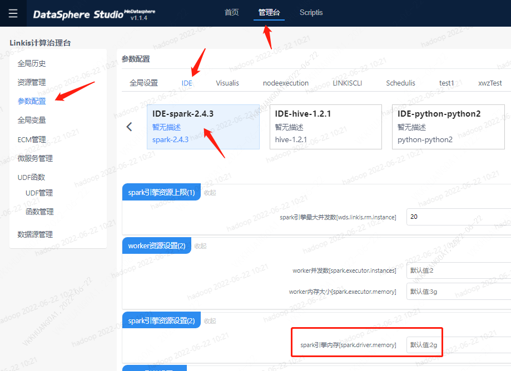Screen dimensions: 511x371
Task: Select the IDE-python-python2 engine card
Action: click(450, 127)
